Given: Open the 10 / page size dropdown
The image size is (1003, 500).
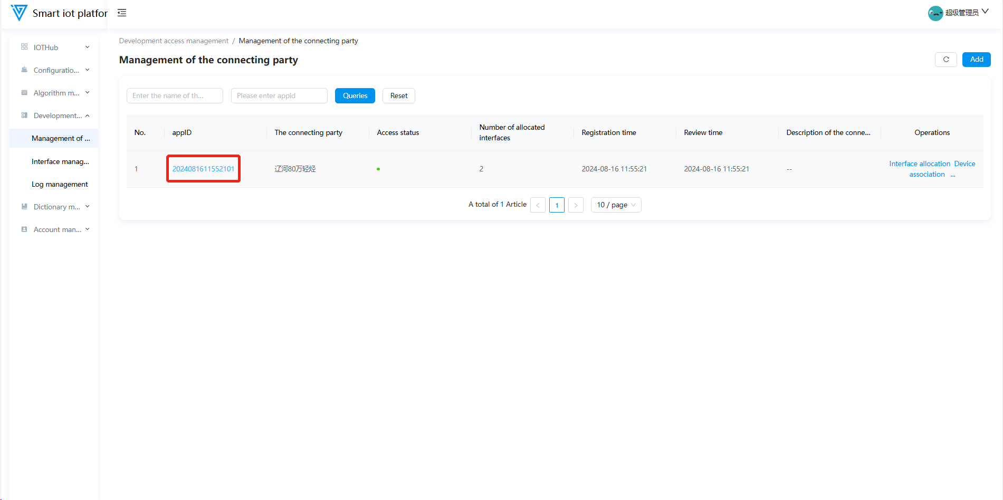Looking at the screenshot, I should click(616, 205).
